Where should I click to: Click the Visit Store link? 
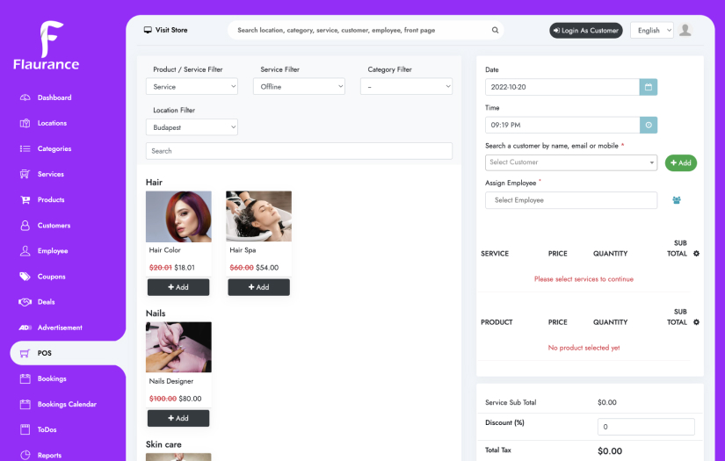pos(171,30)
